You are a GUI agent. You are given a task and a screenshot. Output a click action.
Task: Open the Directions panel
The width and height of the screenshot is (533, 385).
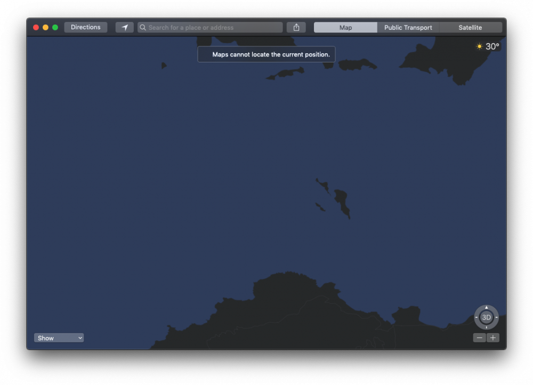(x=86, y=27)
